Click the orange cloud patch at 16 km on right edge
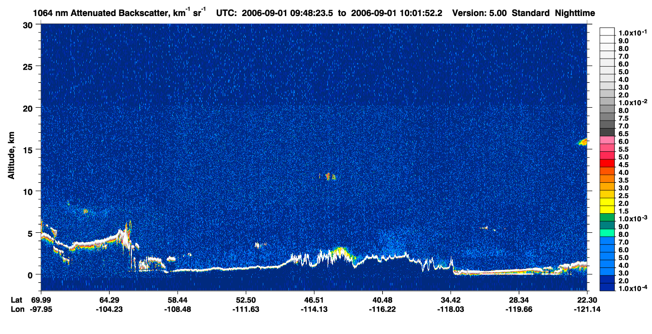Viewport: 652px width, 334px height. click(x=583, y=142)
